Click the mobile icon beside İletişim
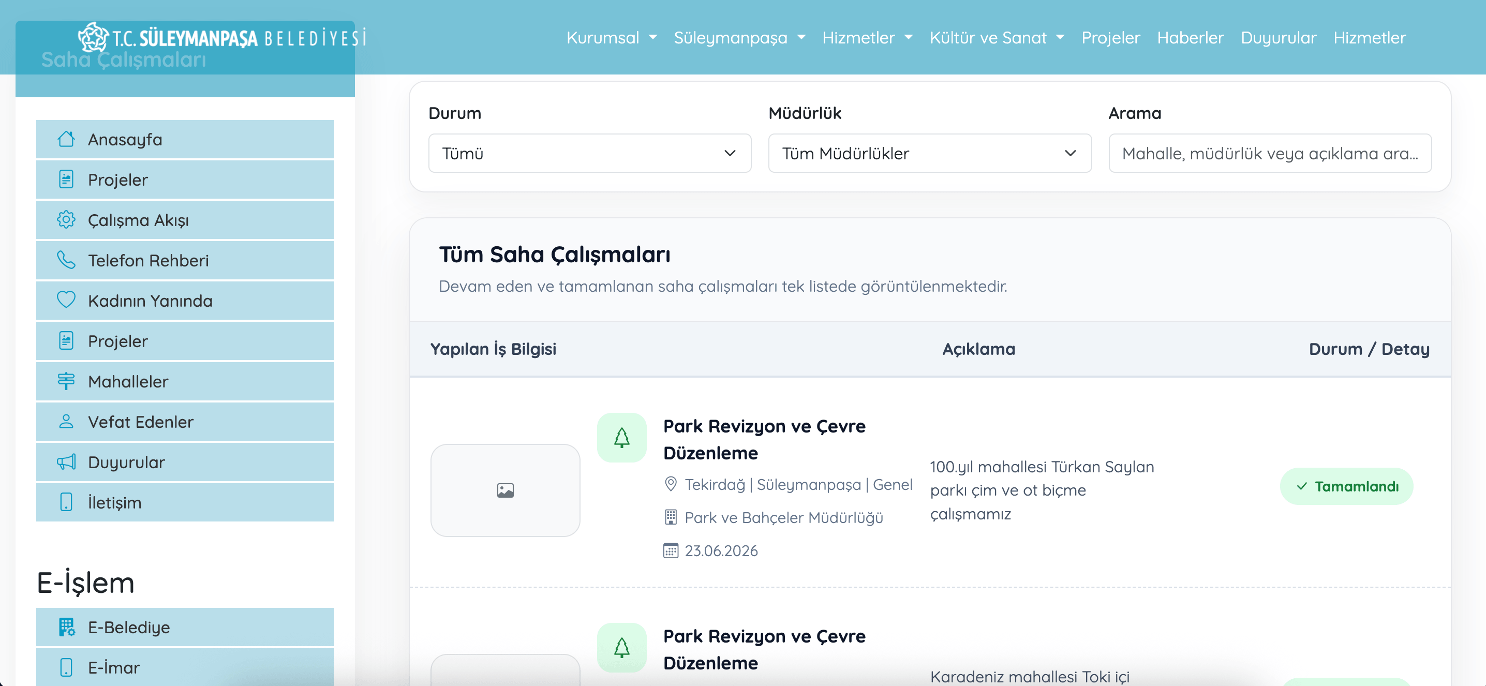The height and width of the screenshot is (686, 1486). (66, 502)
